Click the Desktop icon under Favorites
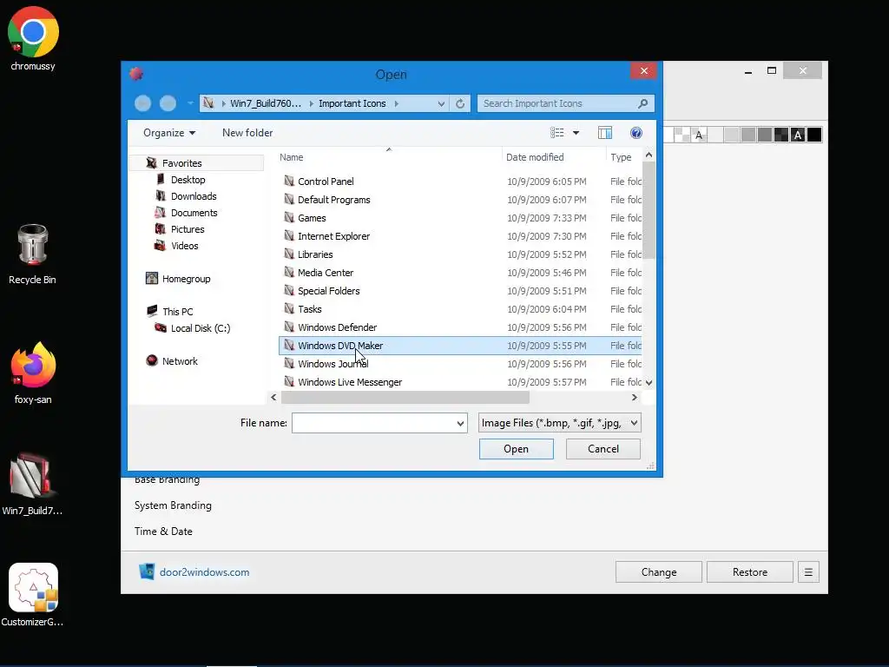 161,179
